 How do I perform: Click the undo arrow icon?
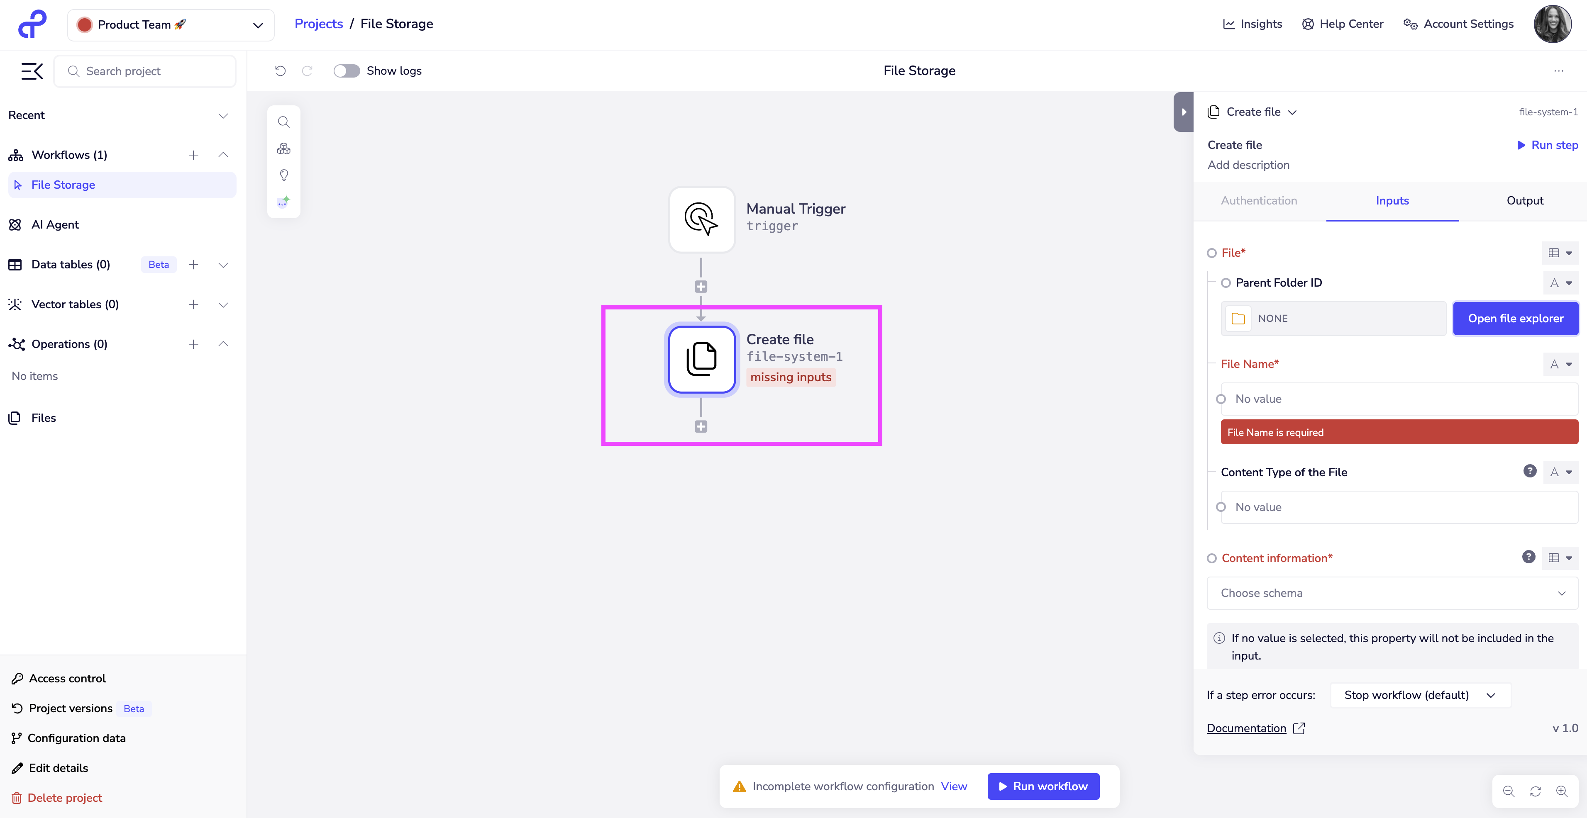[x=280, y=71]
